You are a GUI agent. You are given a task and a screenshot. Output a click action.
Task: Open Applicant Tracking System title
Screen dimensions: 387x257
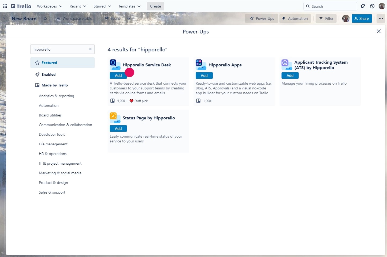tap(321, 65)
